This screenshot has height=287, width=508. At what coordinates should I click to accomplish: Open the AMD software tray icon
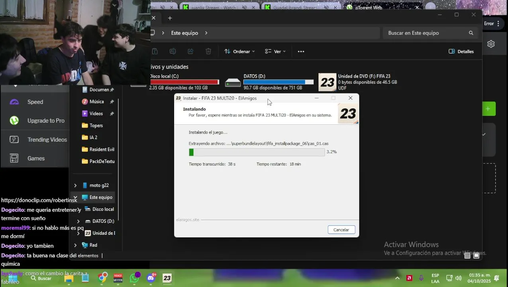coord(409,278)
